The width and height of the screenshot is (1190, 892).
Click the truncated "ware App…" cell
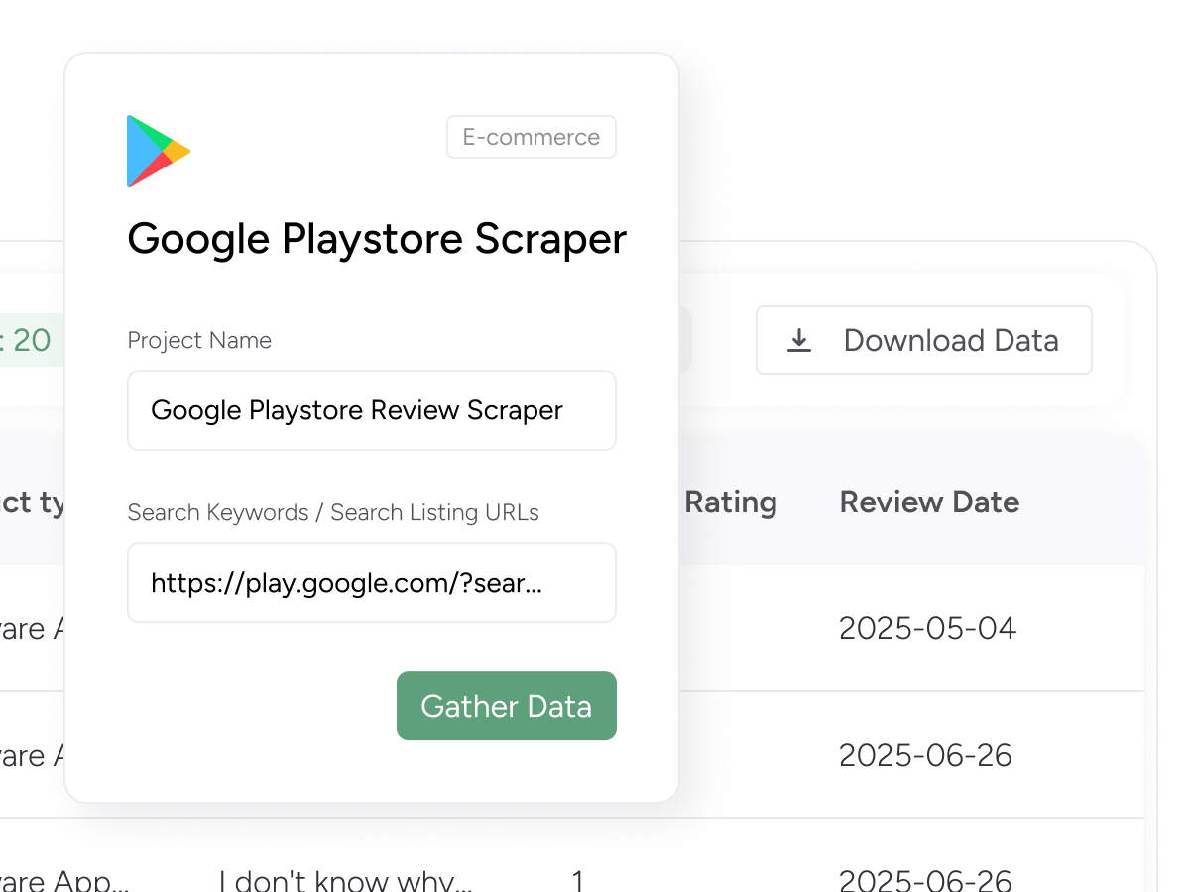(x=64, y=879)
